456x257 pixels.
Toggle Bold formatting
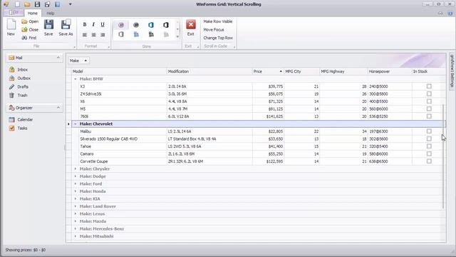click(x=85, y=25)
